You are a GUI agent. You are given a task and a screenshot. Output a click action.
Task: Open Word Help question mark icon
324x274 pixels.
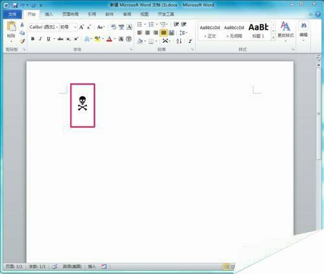318,14
